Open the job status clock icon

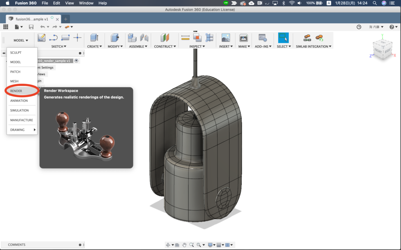(359, 27)
